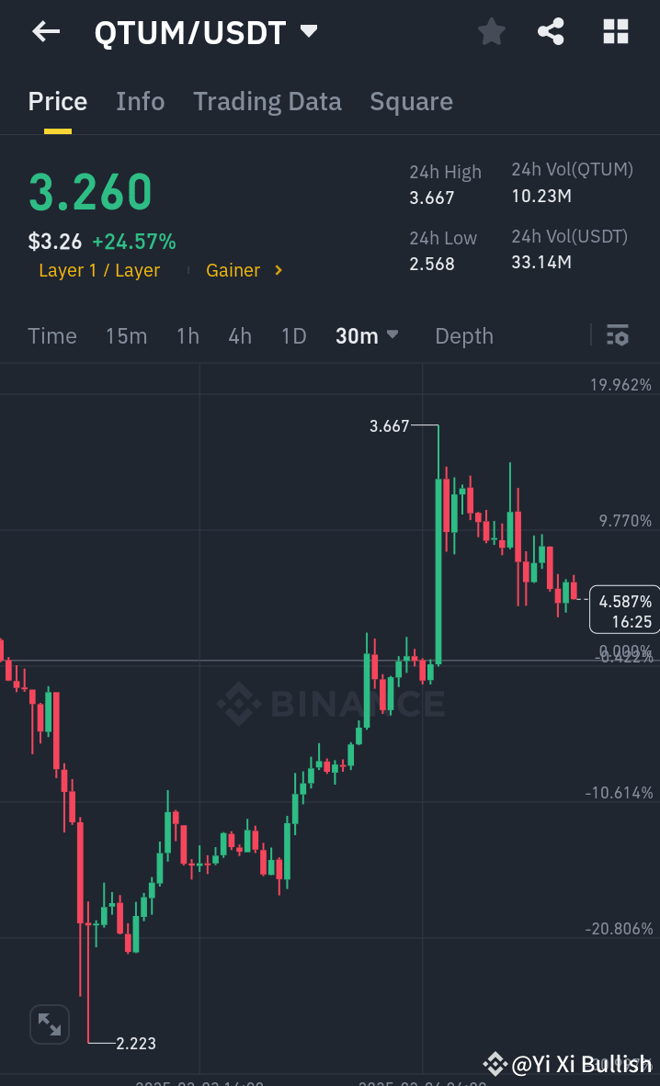Switch chart to 15m interval
This screenshot has height=1086, width=660.
click(x=126, y=335)
